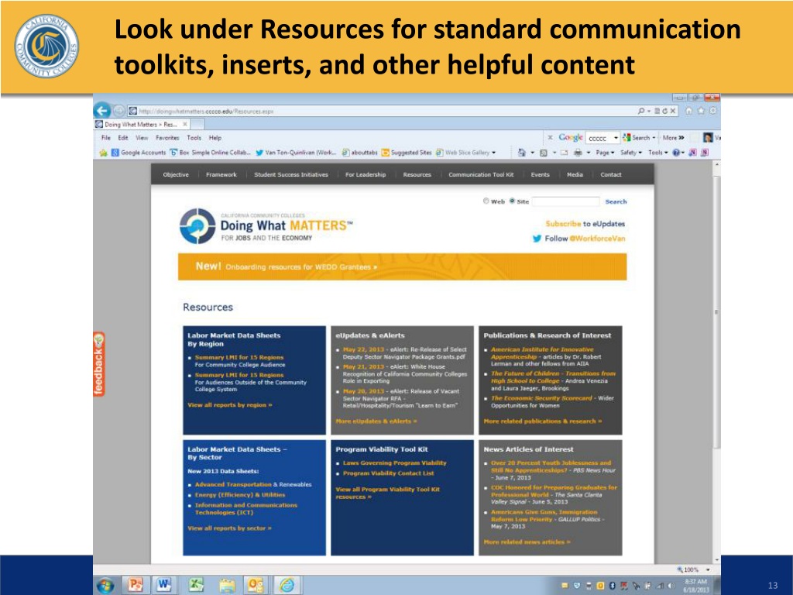Image resolution: width=793 pixels, height=595 pixels.
Task: Open the File menu
Action: click(105, 138)
